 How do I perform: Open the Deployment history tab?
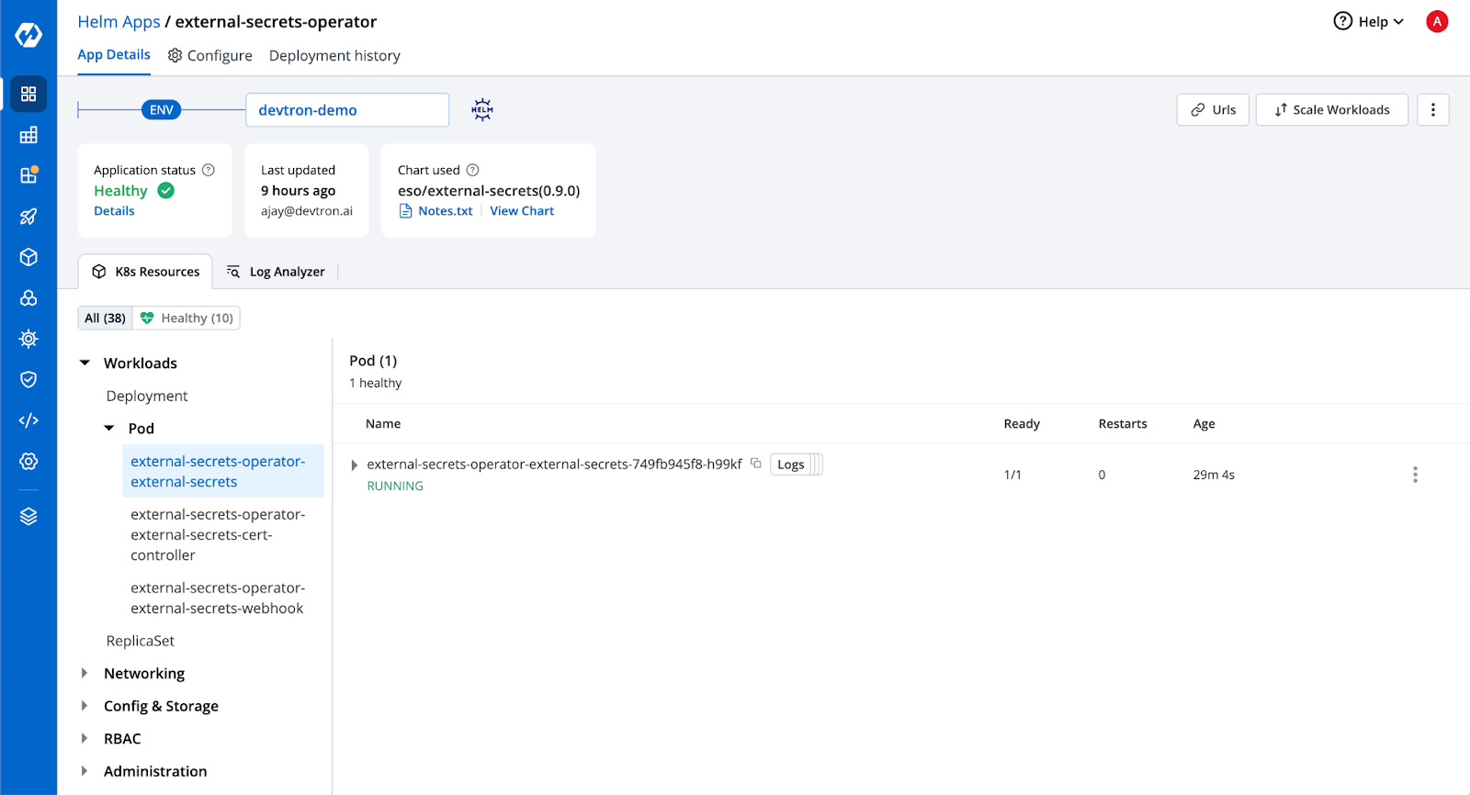tap(334, 56)
